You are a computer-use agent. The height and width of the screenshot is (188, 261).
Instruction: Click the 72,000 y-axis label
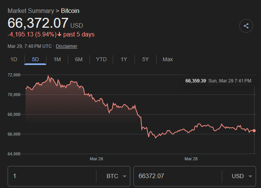click(14, 75)
